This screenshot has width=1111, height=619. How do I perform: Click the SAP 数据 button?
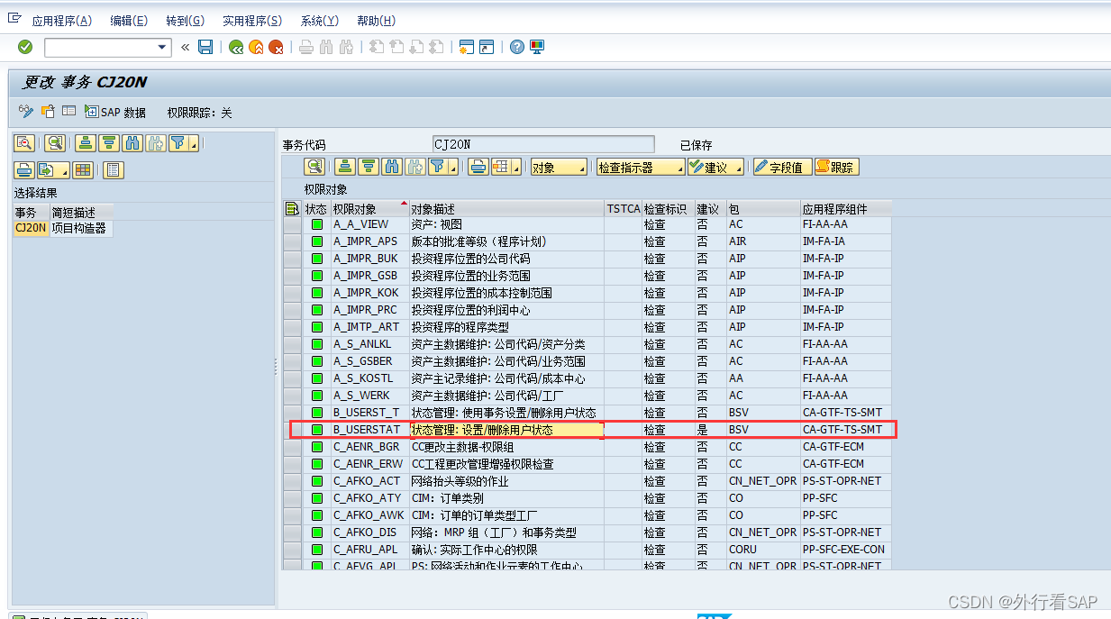(x=115, y=112)
